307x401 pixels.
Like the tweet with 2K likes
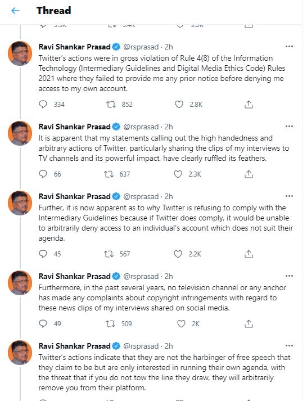click(181, 324)
